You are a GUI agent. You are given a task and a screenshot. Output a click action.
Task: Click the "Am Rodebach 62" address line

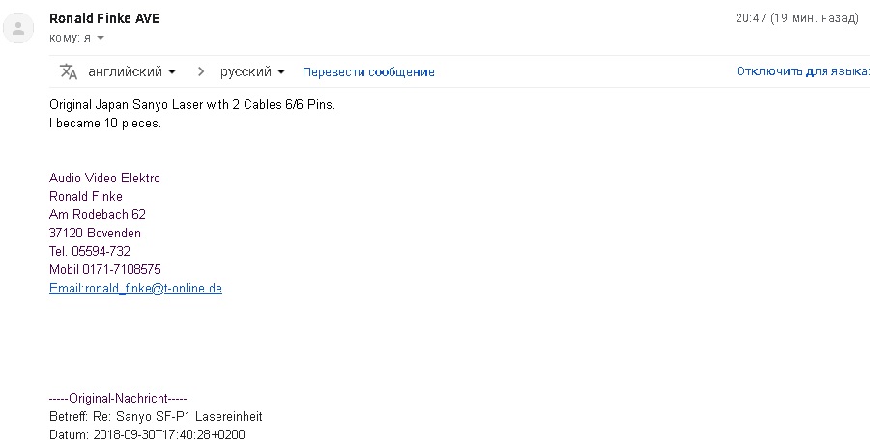coord(97,214)
